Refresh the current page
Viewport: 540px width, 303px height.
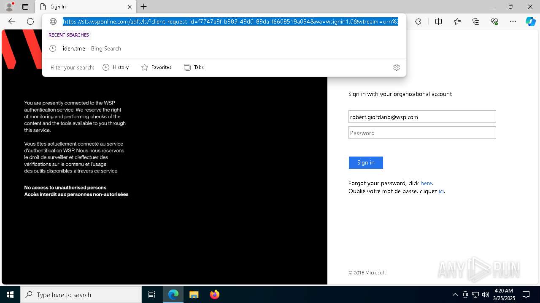(x=30, y=21)
